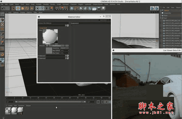Collapse the Null group in Object Manager
This screenshot has height=119, width=182.
[x=161, y=18]
